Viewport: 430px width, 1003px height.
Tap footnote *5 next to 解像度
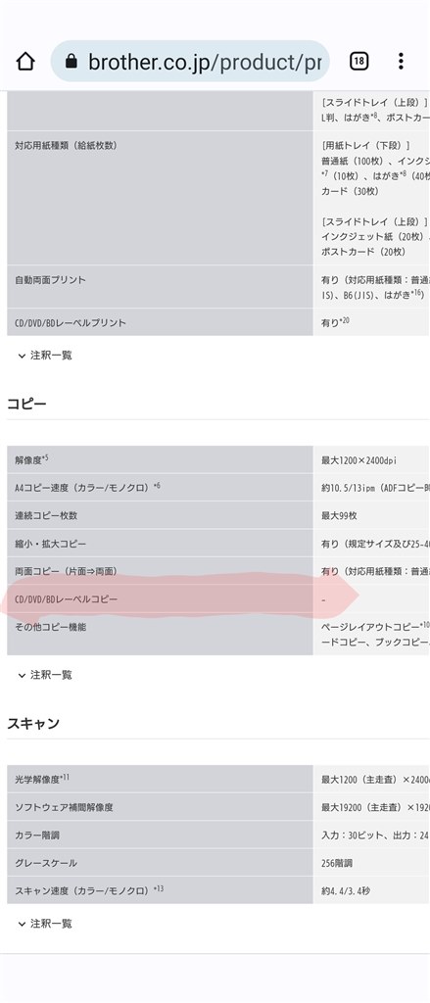[x=45, y=458]
